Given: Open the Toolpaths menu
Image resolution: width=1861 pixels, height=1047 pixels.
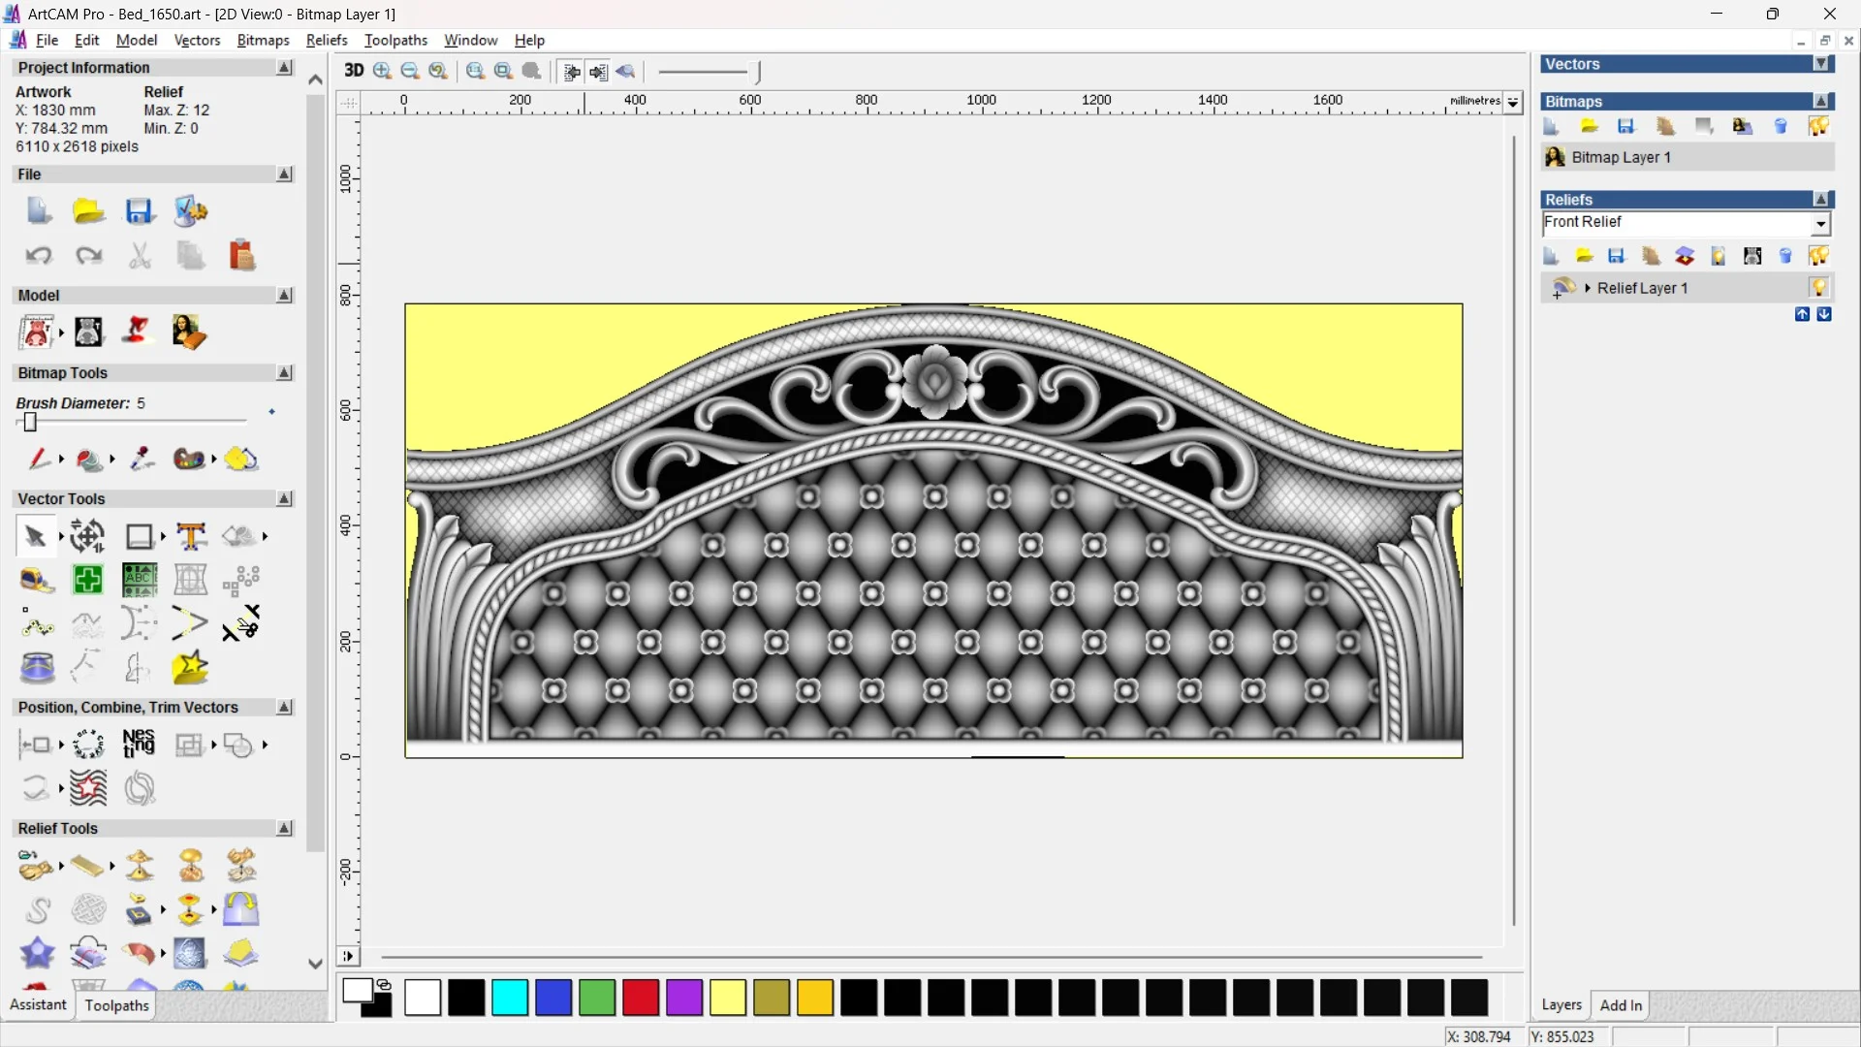Looking at the screenshot, I should click(395, 40).
